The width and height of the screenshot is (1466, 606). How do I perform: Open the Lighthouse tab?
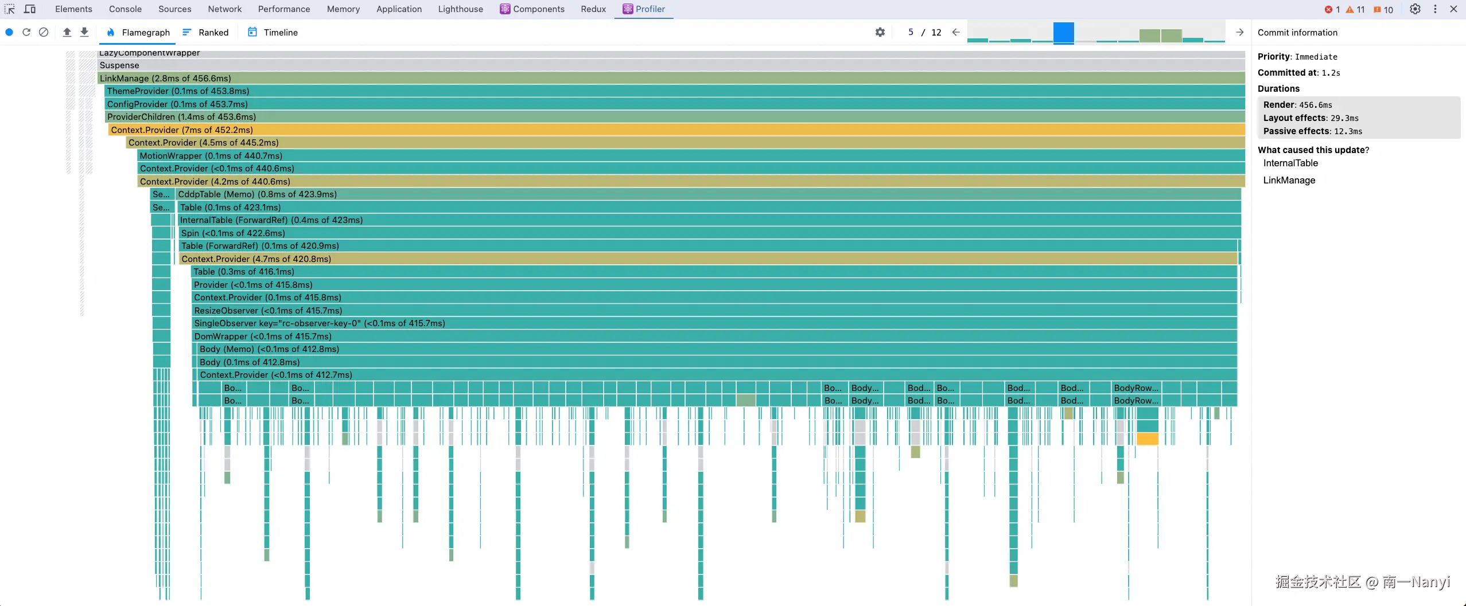pyautogui.click(x=460, y=9)
